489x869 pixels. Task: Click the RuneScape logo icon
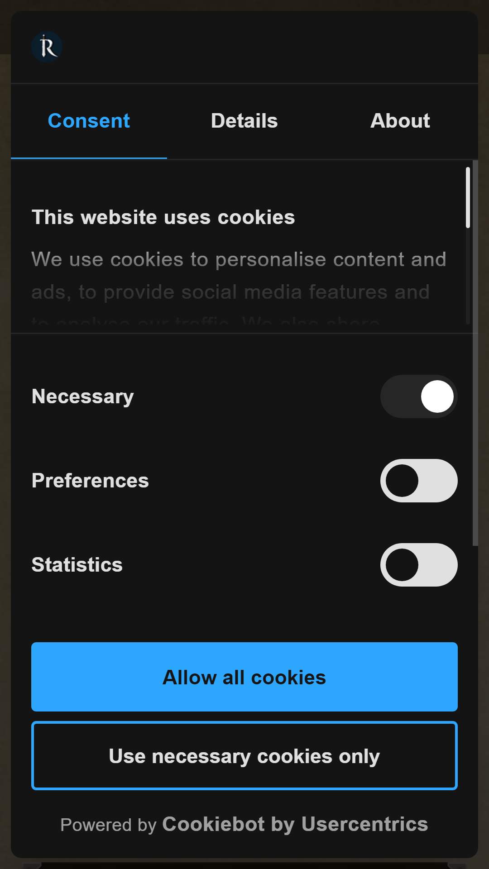point(47,47)
